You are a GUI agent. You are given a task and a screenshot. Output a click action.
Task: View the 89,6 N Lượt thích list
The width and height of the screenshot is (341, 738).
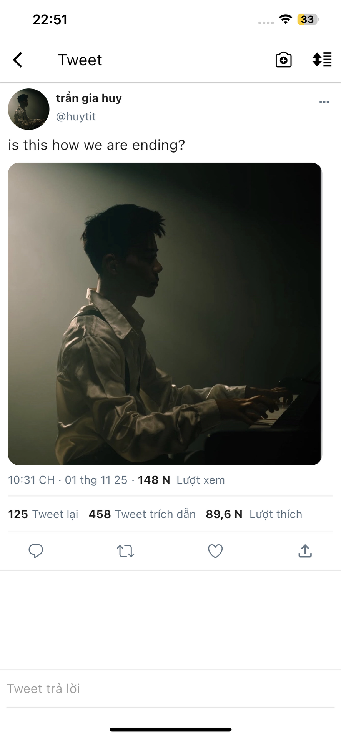point(254,514)
